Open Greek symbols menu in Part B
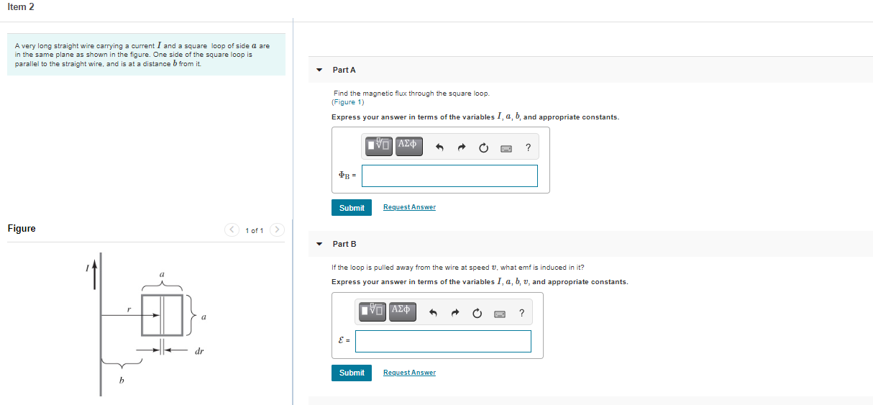The height and width of the screenshot is (405, 873). tap(401, 310)
